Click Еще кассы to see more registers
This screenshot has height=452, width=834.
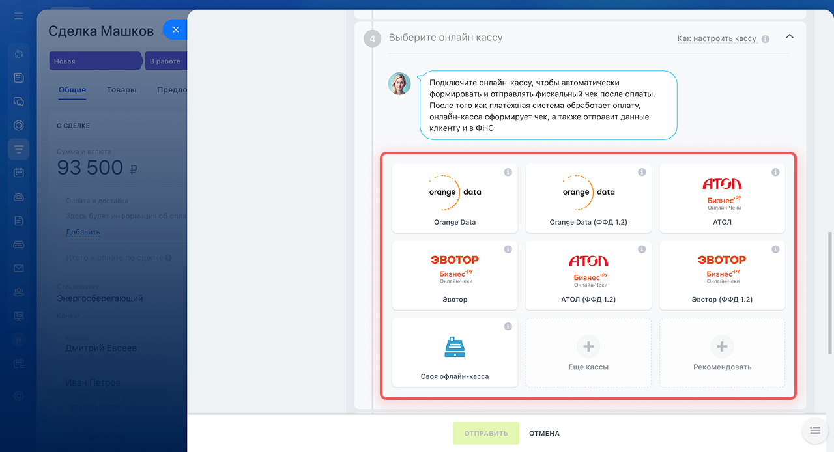click(588, 352)
